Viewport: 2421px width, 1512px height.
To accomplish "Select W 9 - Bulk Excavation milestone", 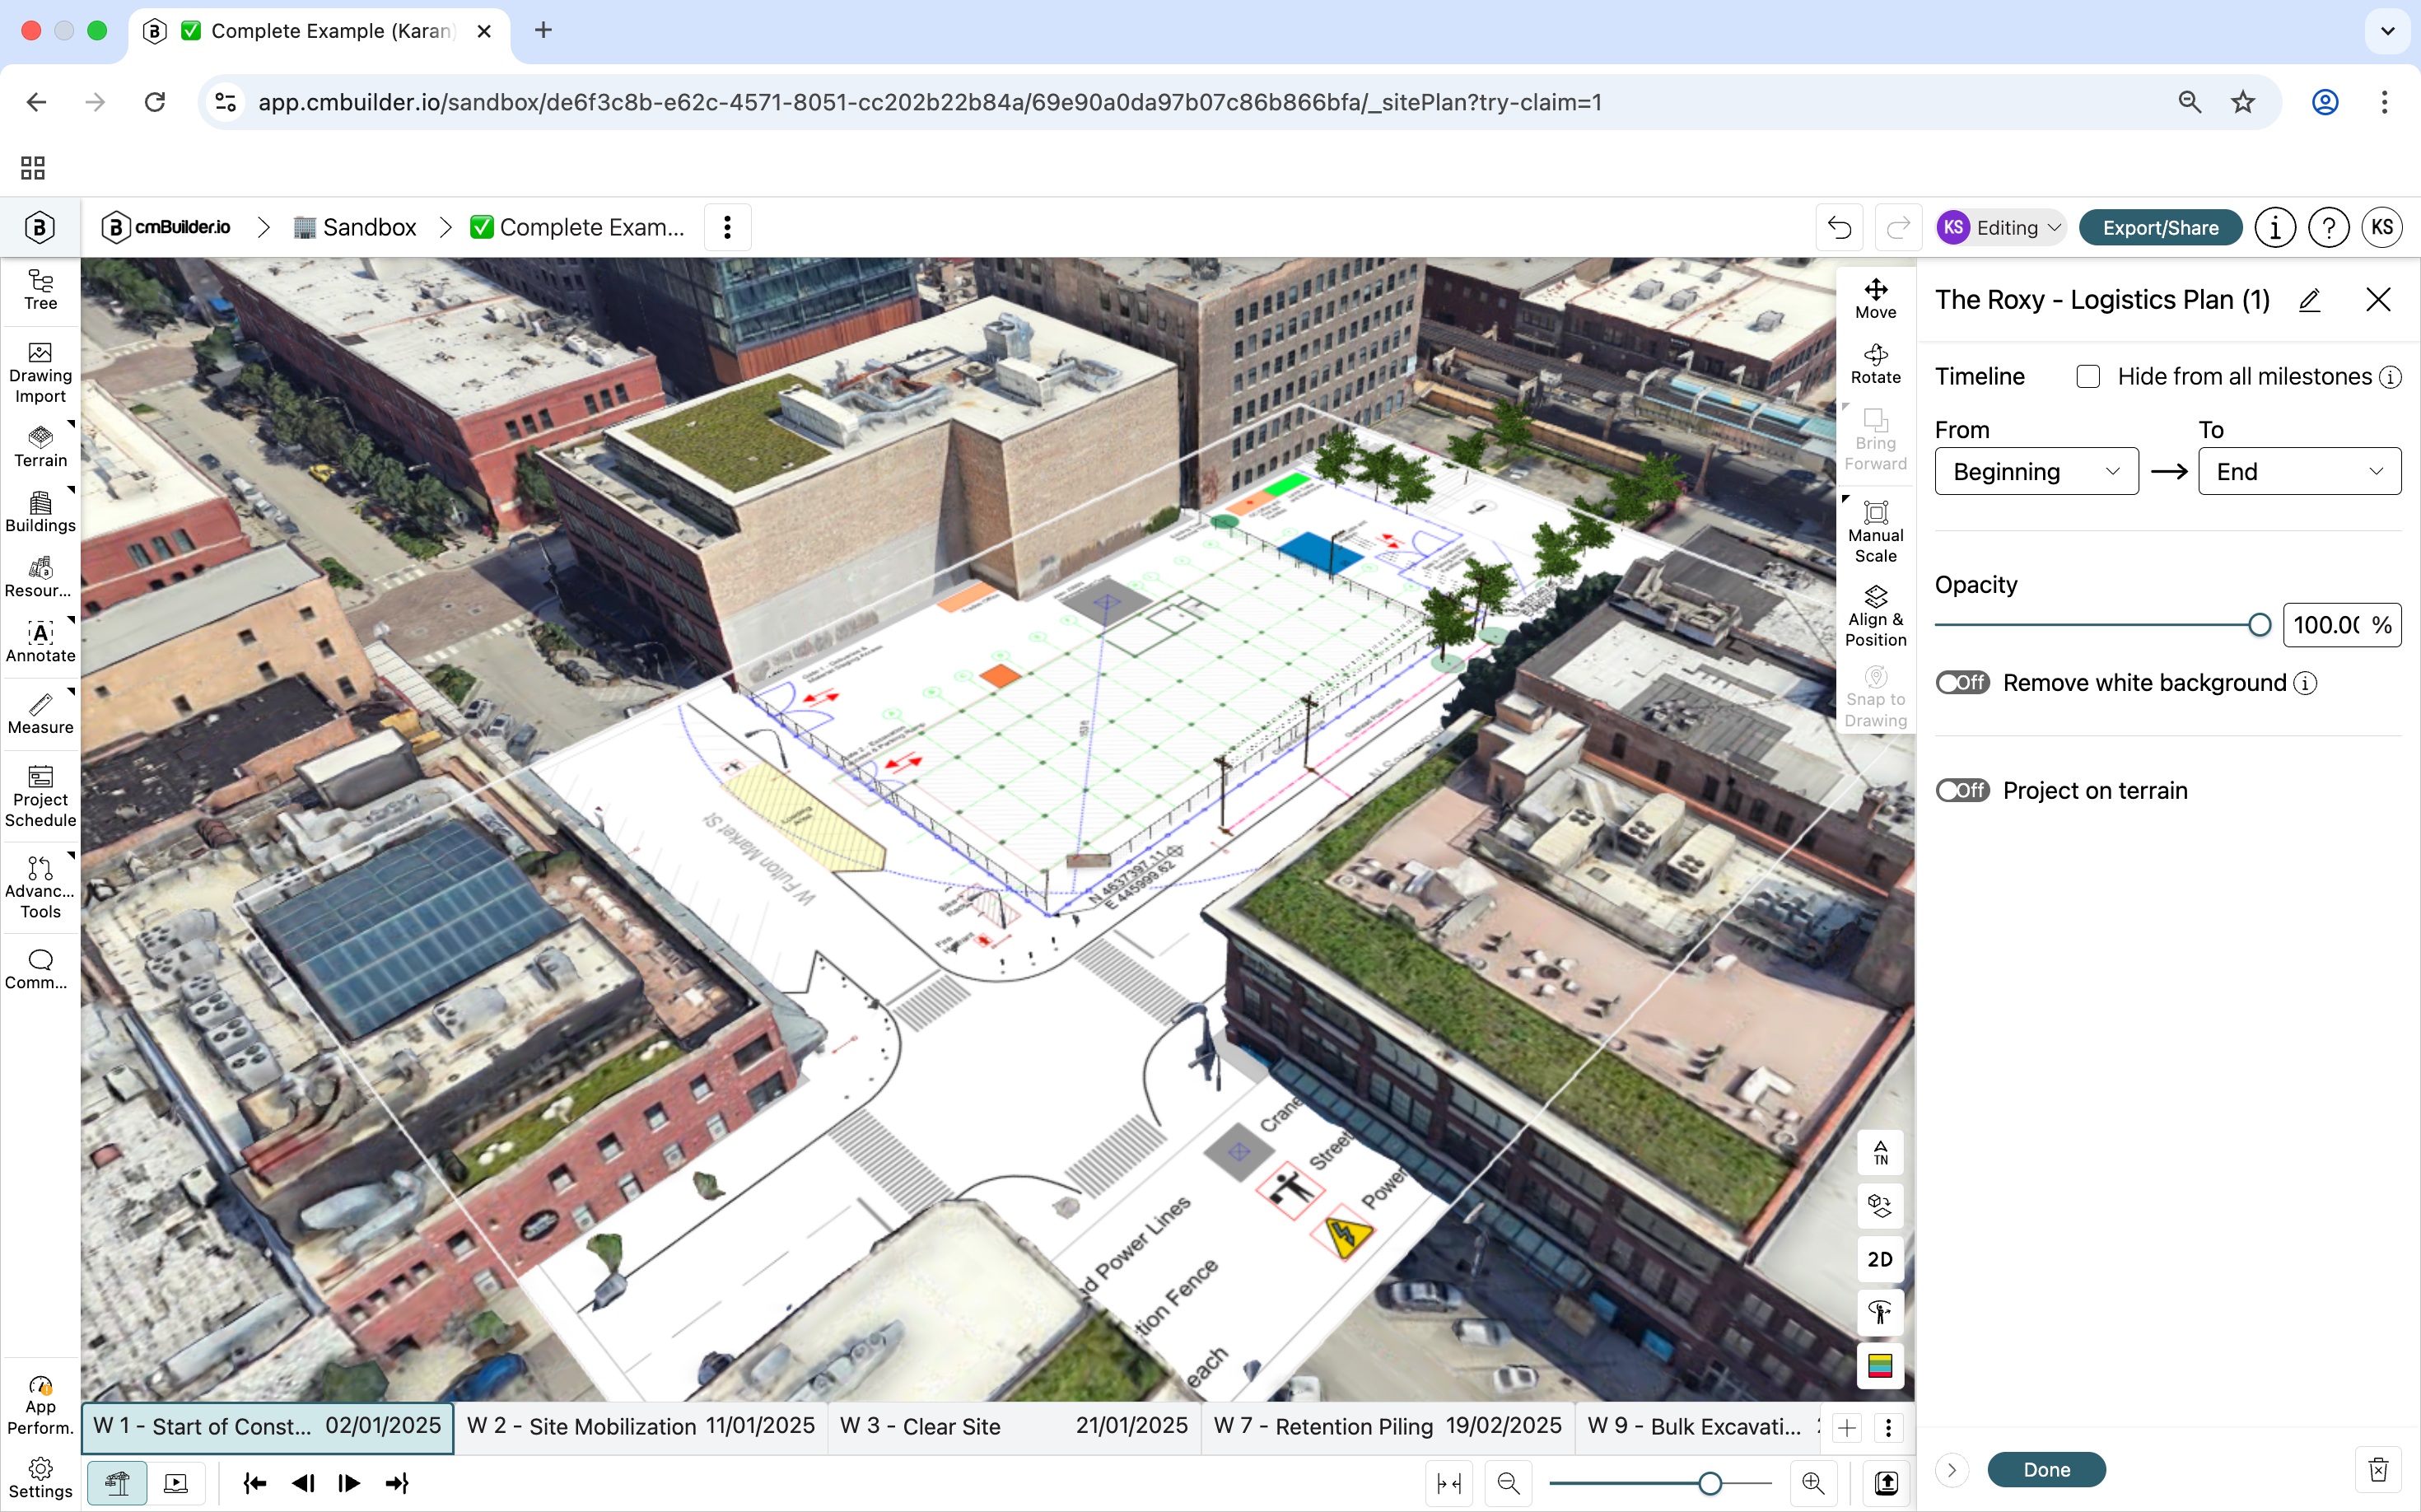I will [x=1700, y=1427].
